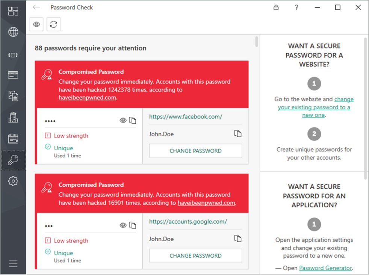Open the documents icon in sidebar
The width and height of the screenshot is (369, 275).
pos(13,96)
